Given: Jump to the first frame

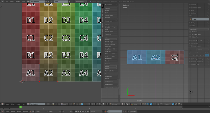Looking at the screenshot, I should point(76,111).
